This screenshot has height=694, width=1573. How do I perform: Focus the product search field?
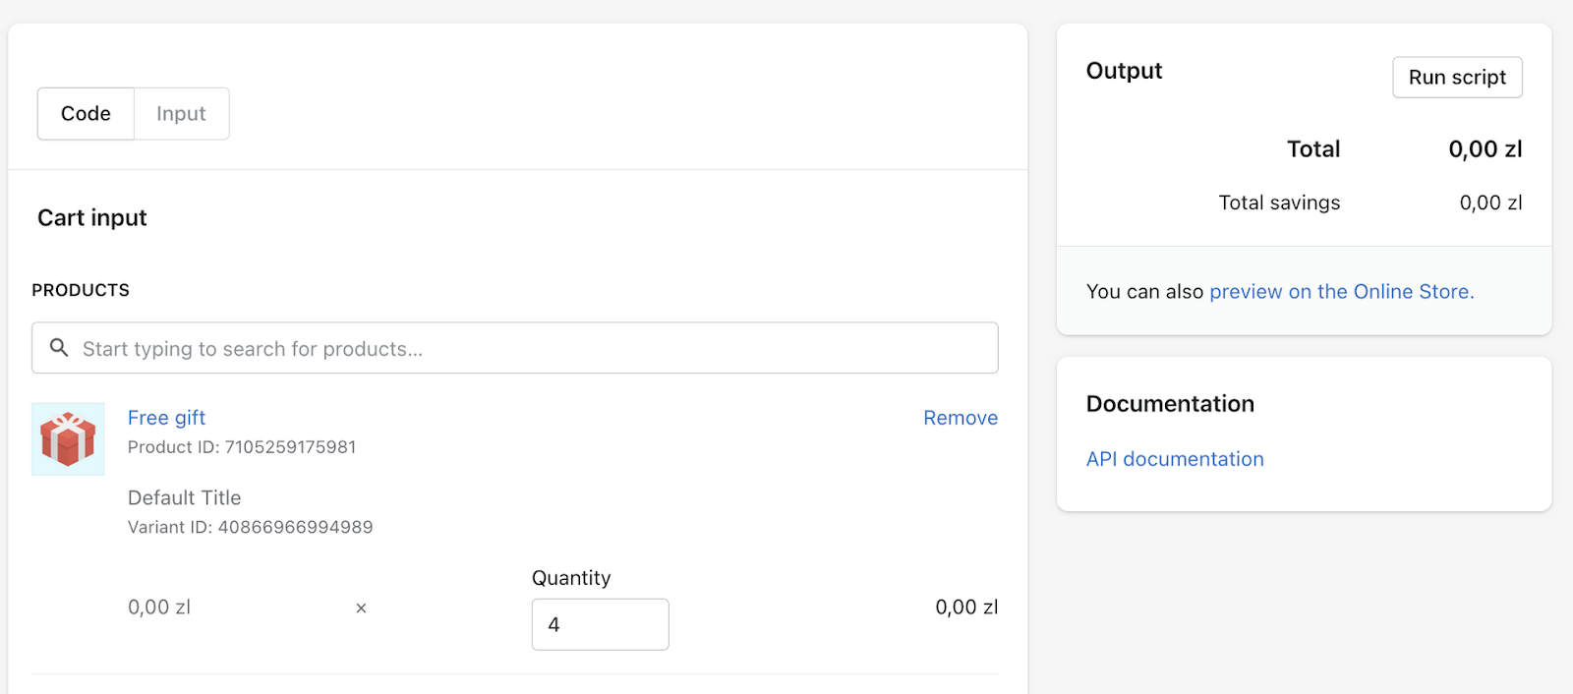[531, 349]
